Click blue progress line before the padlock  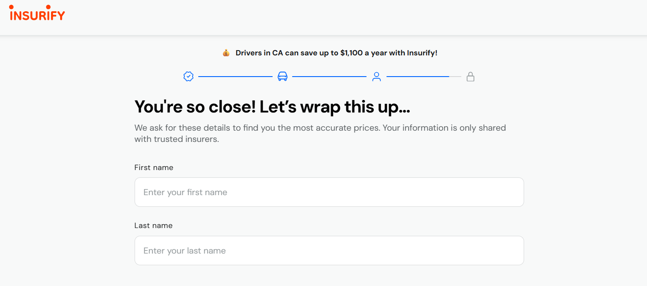[417, 77]
